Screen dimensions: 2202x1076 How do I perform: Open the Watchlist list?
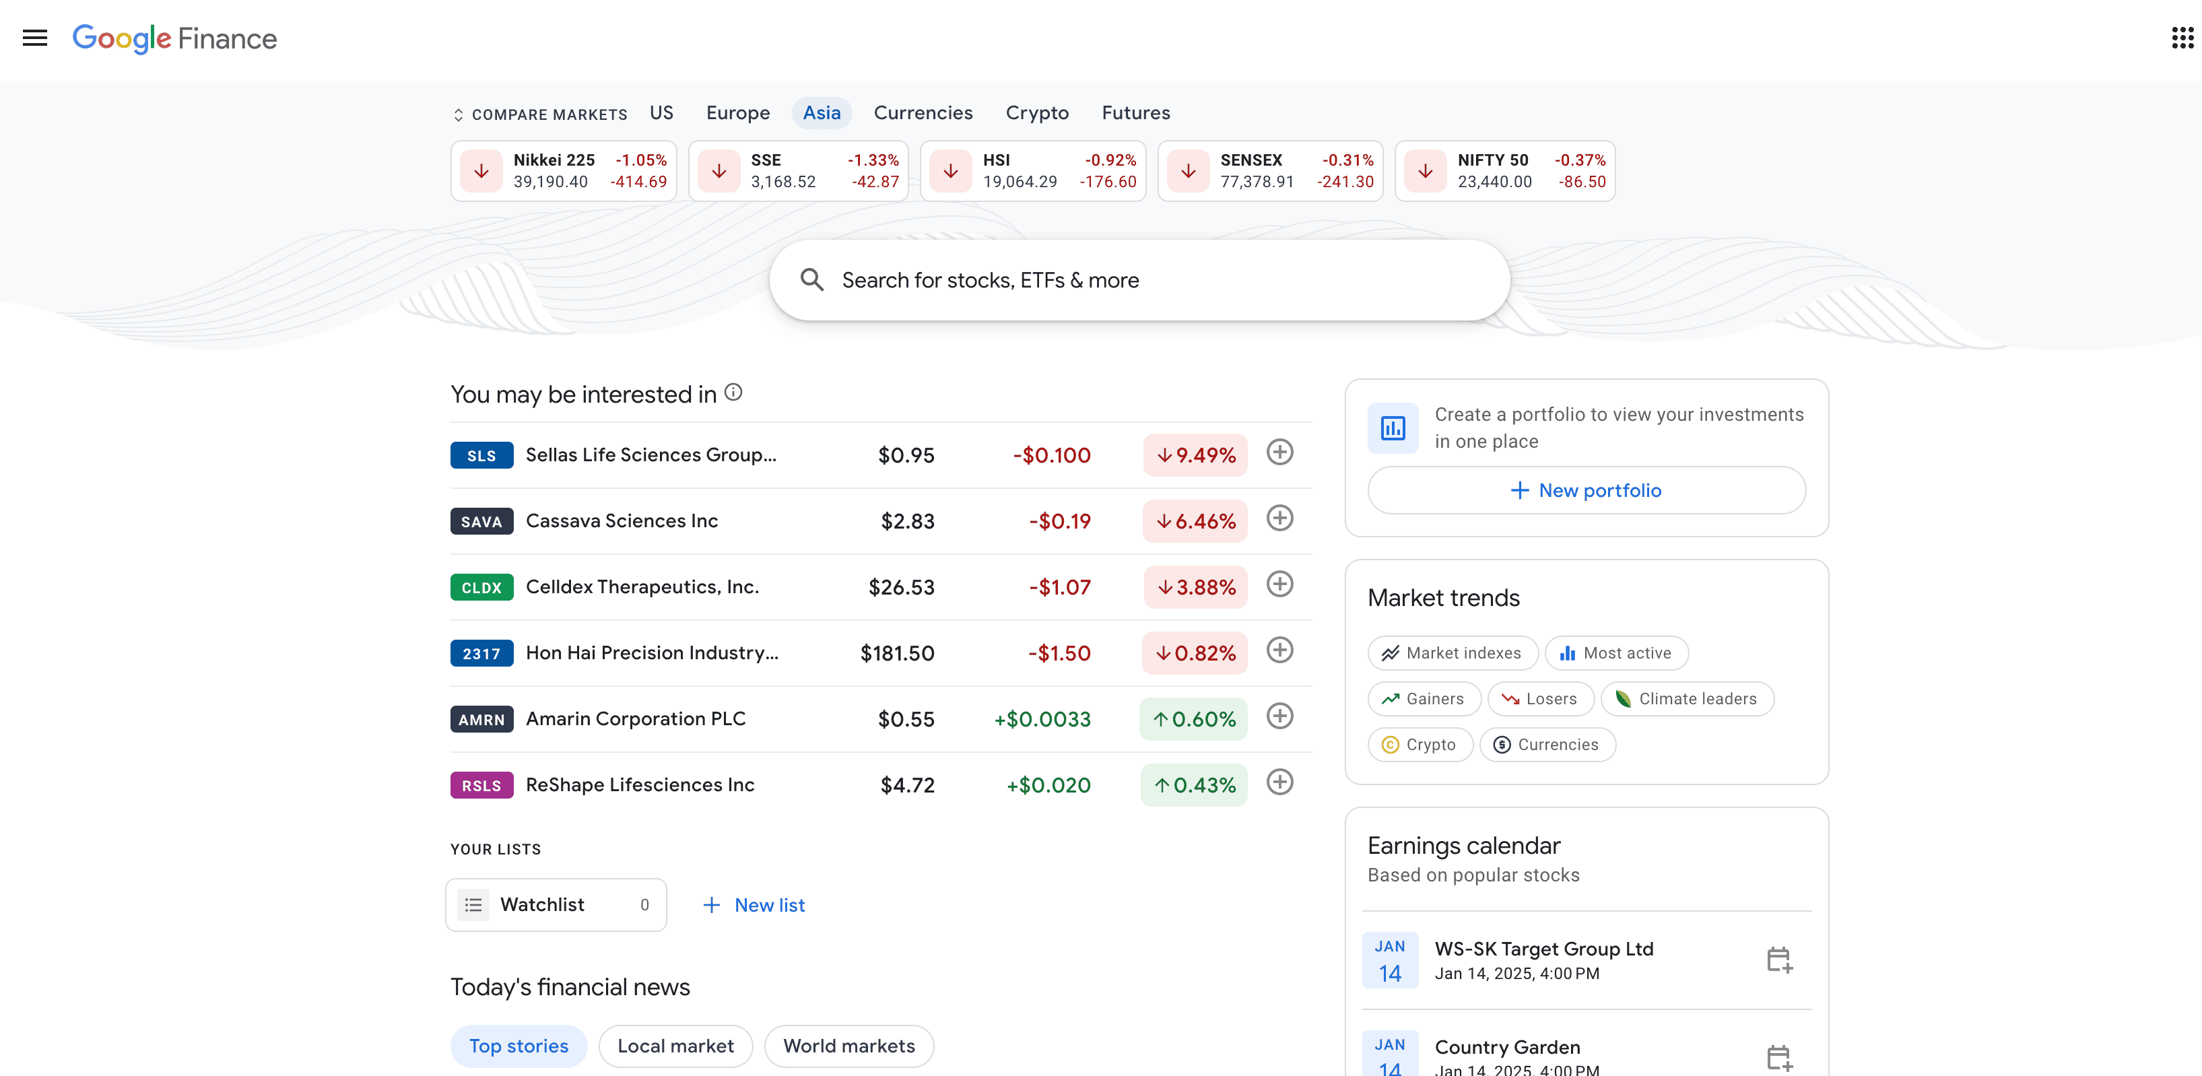pos(556,905)
